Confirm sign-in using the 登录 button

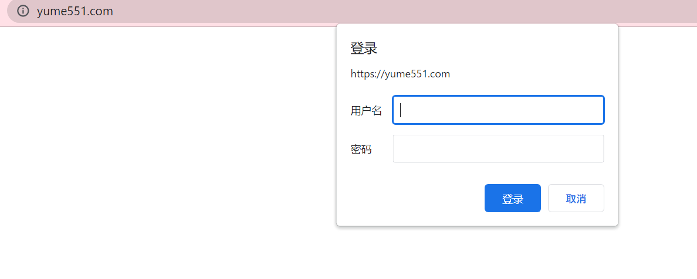pos(513,198)
